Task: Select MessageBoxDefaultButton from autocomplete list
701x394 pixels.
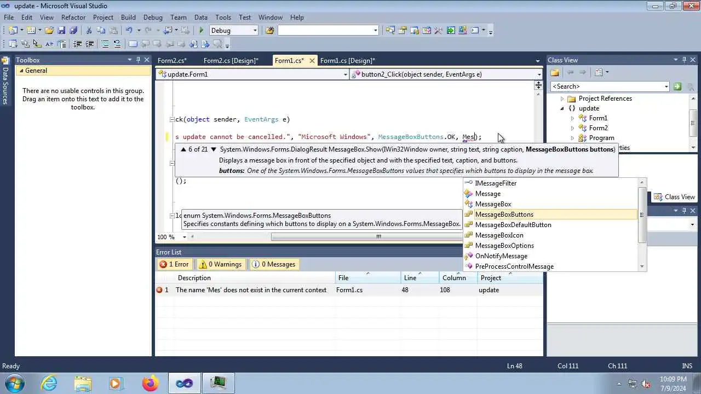Action: click(x=513, y=225)
